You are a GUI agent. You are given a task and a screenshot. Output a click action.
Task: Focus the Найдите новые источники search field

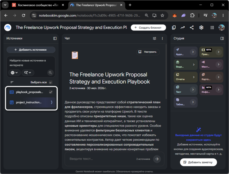[31, 63]
